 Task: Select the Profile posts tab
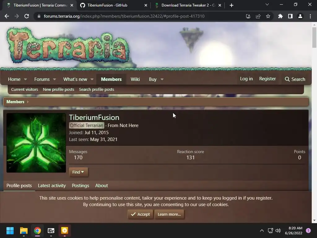coord(19,186)
